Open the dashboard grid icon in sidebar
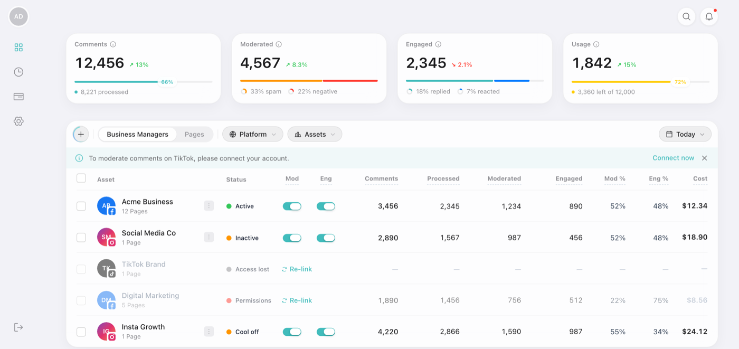 18,48
